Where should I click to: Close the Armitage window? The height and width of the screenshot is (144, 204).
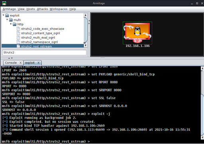coord(202,3)
